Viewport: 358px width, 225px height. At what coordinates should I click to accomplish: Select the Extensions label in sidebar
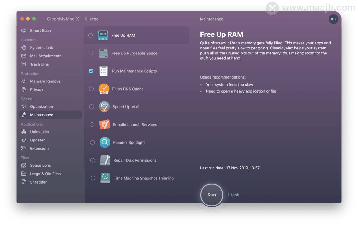coord(40,149)
